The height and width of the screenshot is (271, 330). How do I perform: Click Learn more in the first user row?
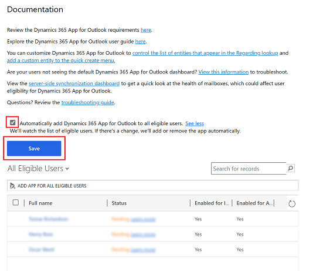coord(143,219)
